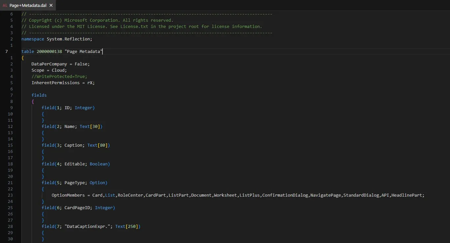450x243 pixels.
Task: Click the table ID 2000000138
Action: 49,52
